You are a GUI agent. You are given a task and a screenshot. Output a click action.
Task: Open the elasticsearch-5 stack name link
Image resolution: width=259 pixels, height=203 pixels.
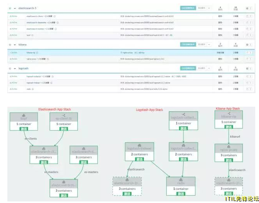27,8
